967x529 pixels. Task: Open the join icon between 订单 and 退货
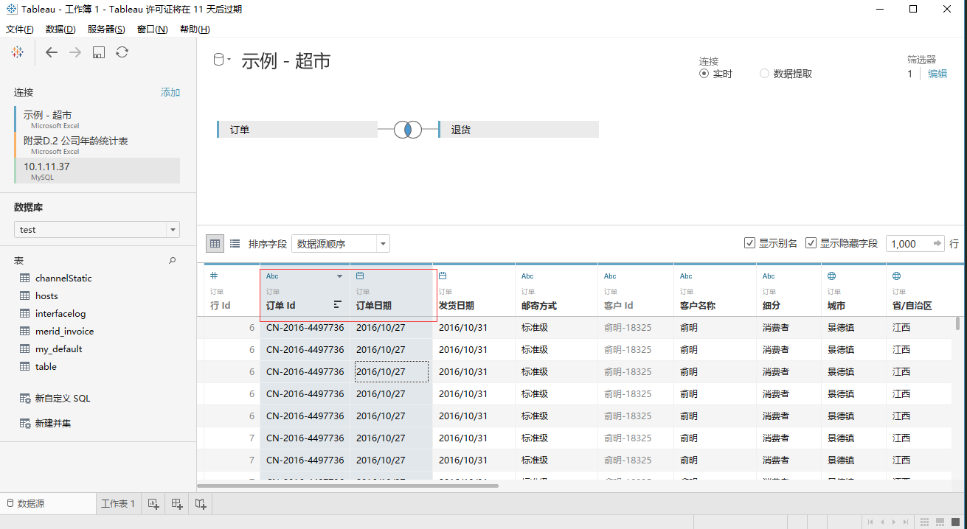pyautogui.click(x=408, y=130)
